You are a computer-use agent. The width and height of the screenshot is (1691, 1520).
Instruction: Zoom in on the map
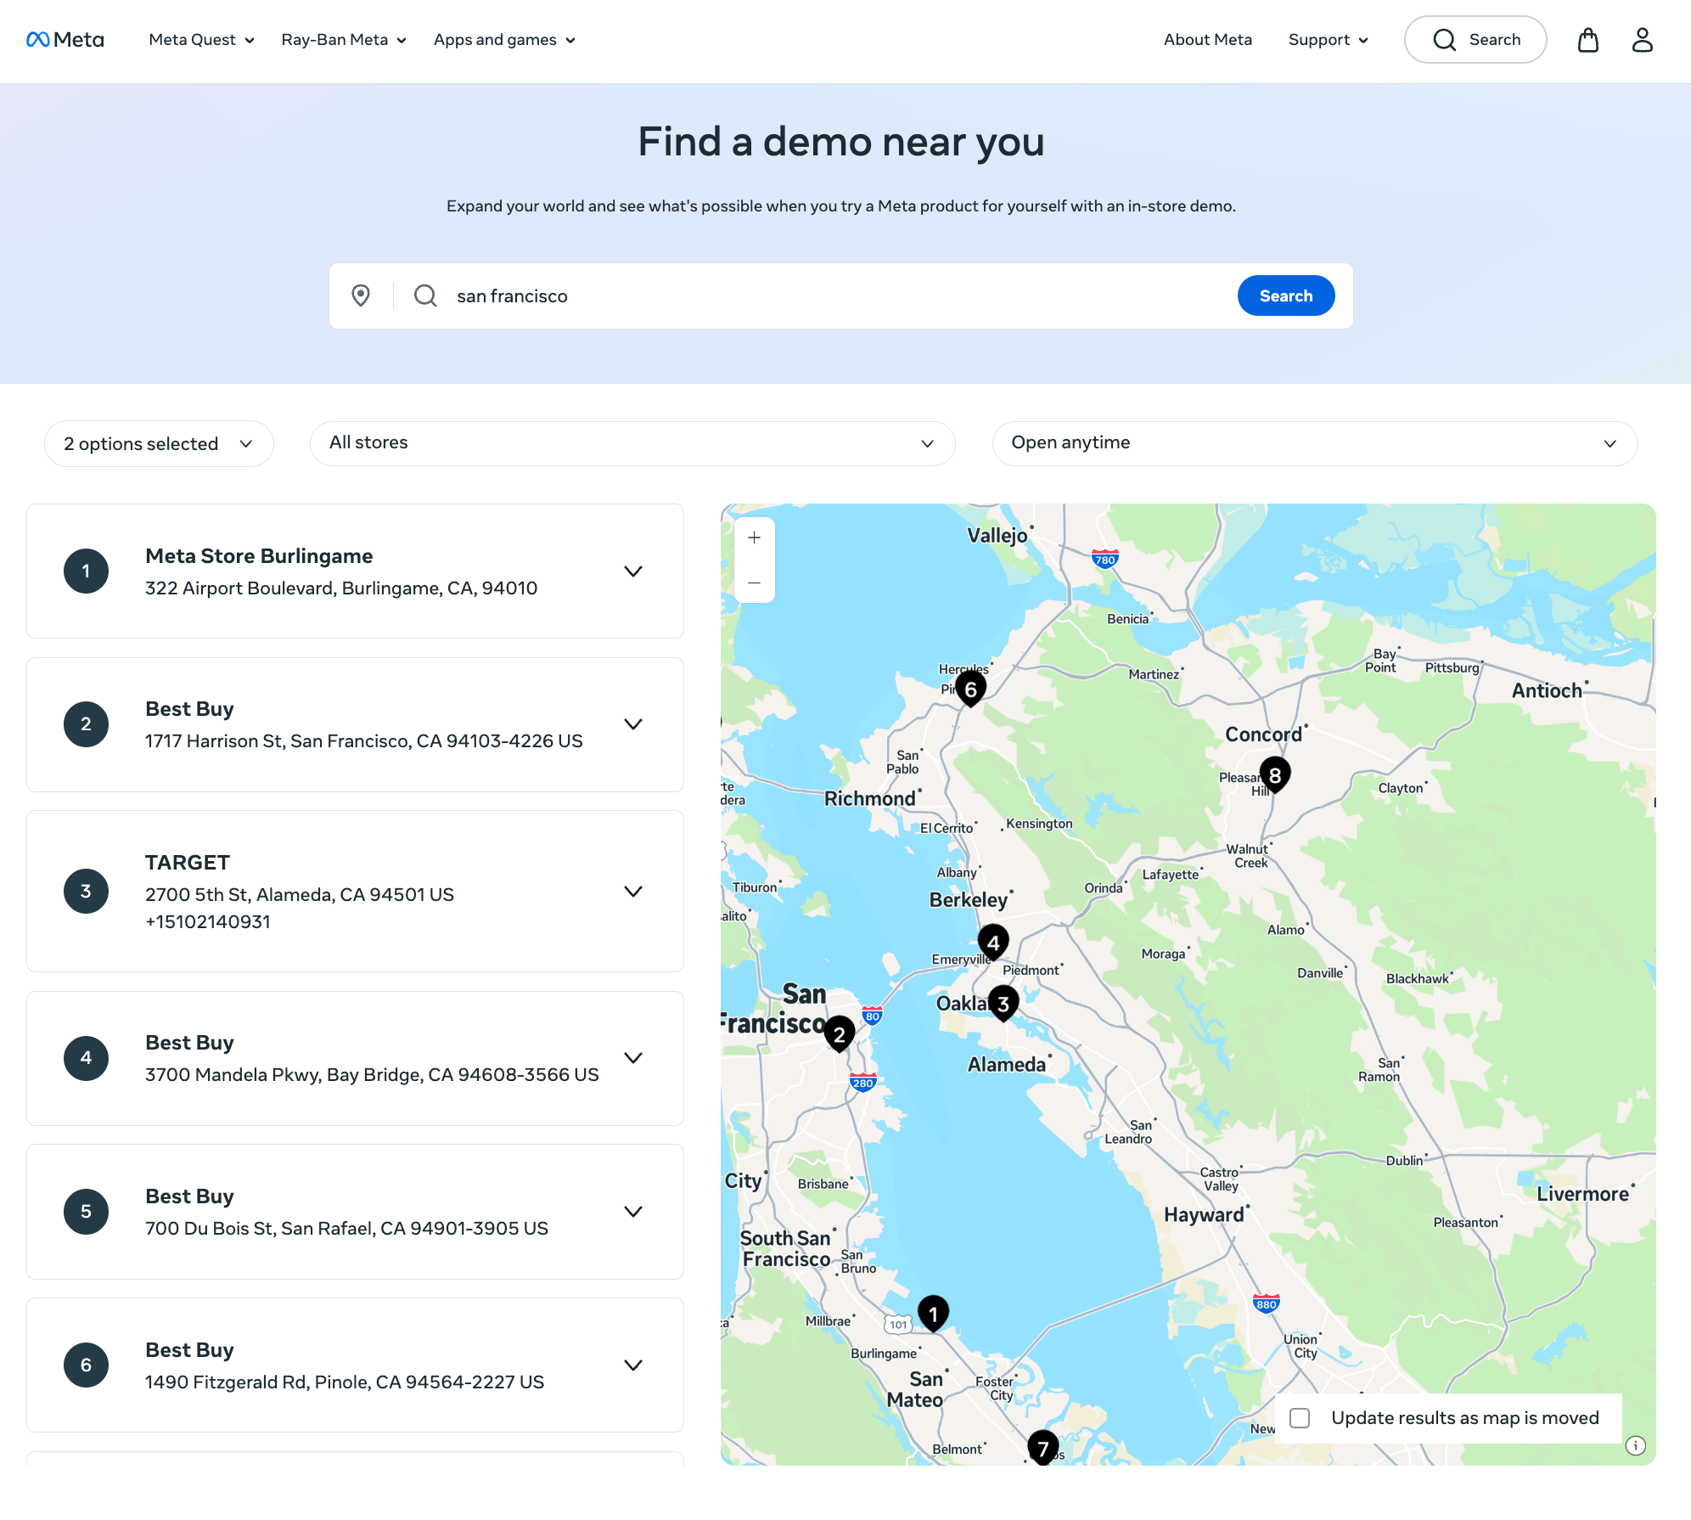[x=754, y=537]
